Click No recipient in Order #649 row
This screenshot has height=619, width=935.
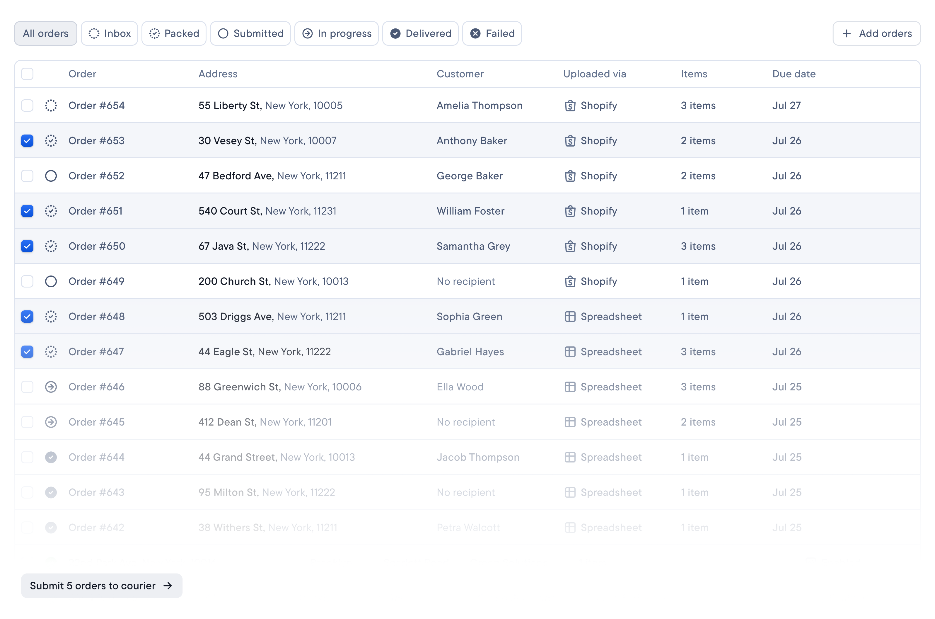[x=465, y=281]
